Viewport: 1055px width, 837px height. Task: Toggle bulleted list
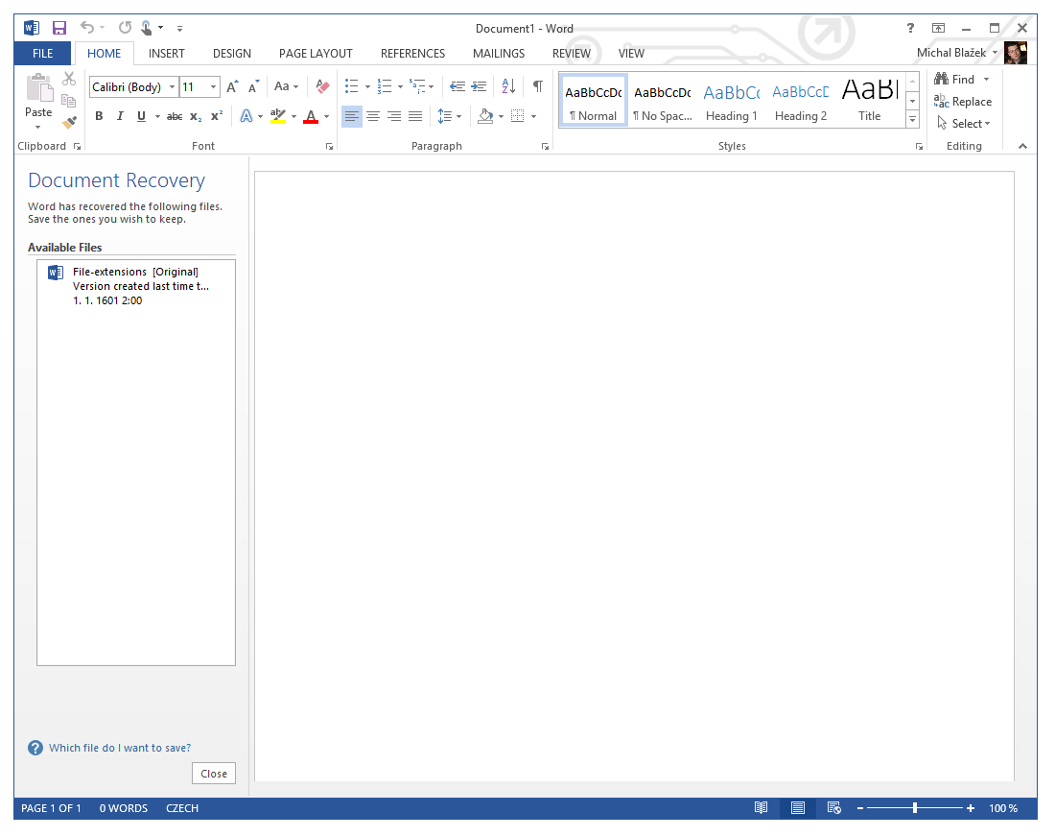(x=351, y=85)
